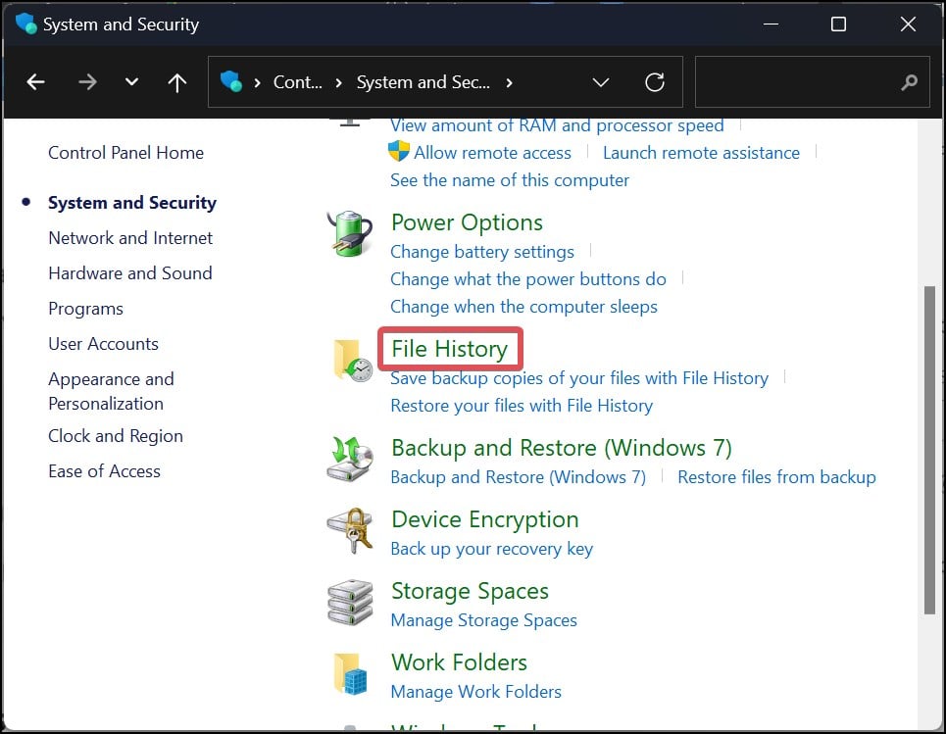The width and height of the screenshot is (946, 734).
Task: Expand the System and Security breadcrumb arrow
Action: (509, 82)
